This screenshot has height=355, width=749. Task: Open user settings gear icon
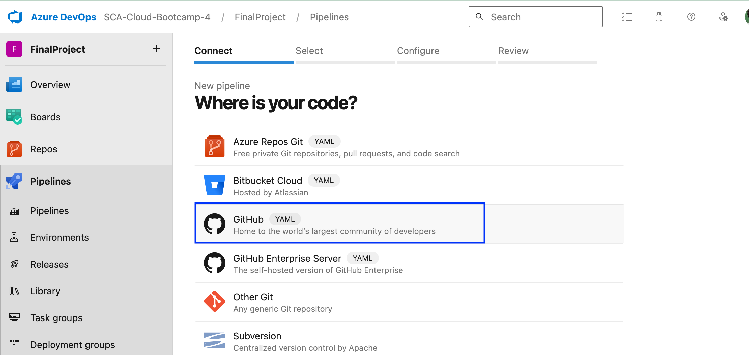click(724, 17)
